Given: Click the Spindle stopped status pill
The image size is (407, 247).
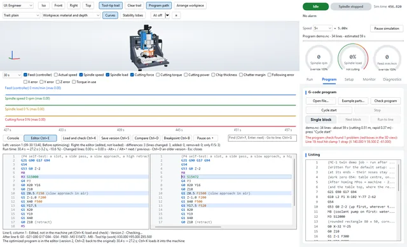Looking at the screenshot, I should tap(350, 6).
